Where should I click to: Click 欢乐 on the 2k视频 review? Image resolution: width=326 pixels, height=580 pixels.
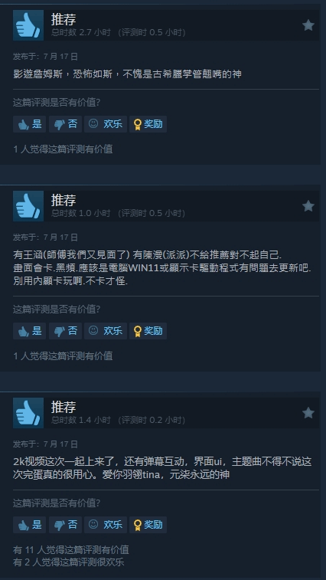(106, 525)
